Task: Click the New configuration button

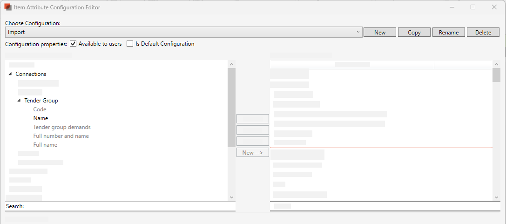Action: [379, 32]
